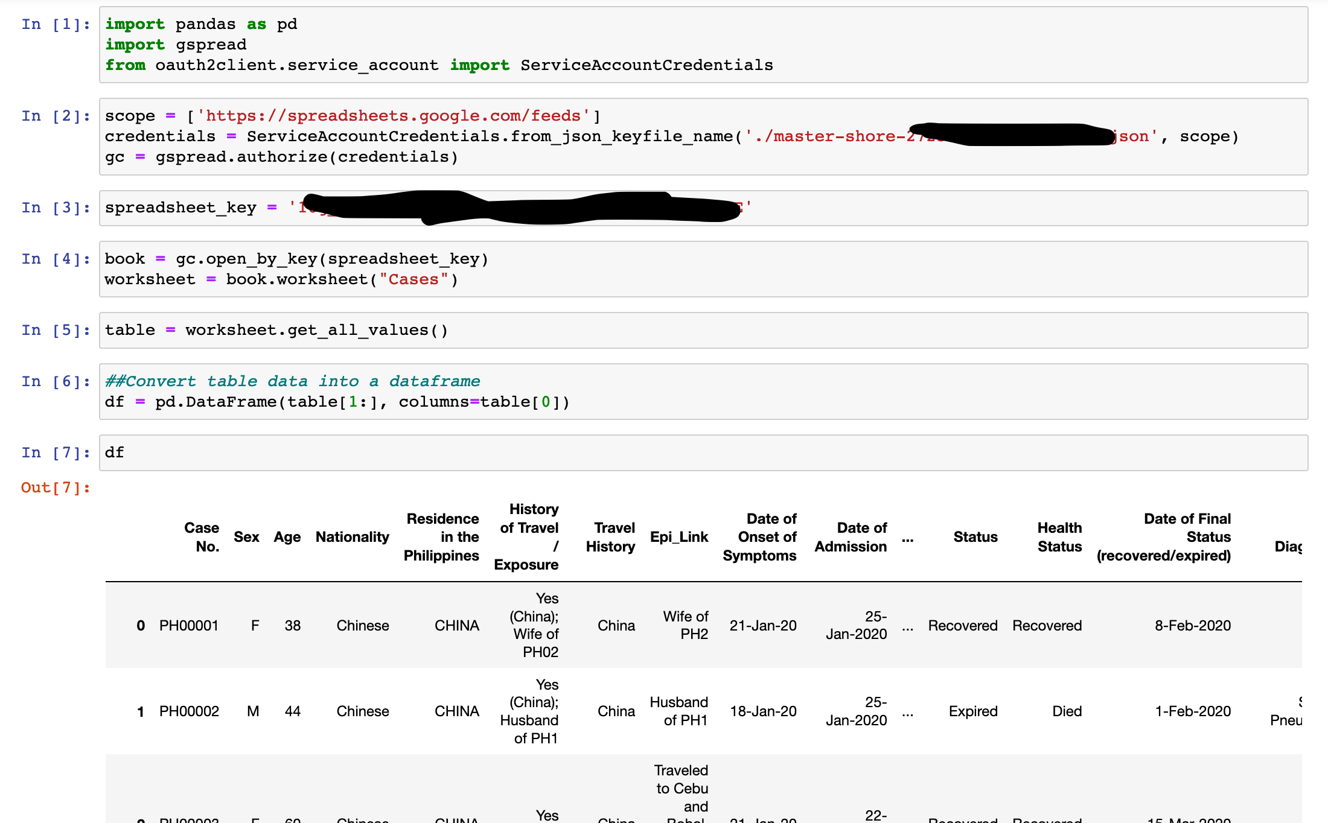The height and width of the screenshot is (823, 1328).
Task: Click the 'Died' health status cell
Action: (x=1067, y=711)
